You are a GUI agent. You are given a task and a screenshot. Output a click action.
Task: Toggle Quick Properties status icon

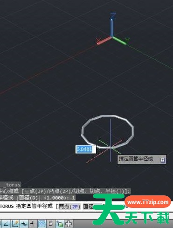point(51,224)
